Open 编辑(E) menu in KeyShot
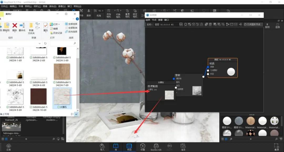Screen dimensions: 284x152 click(x=13, y=6)
